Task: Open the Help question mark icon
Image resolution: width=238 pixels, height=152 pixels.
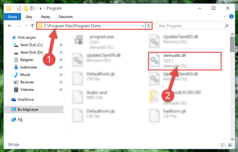Action: point(232,16)
